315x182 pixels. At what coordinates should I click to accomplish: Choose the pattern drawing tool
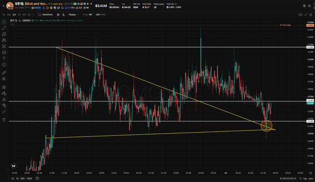(4, 40)
